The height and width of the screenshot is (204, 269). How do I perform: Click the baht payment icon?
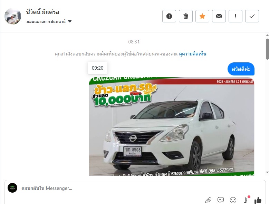tap(246, 200)
